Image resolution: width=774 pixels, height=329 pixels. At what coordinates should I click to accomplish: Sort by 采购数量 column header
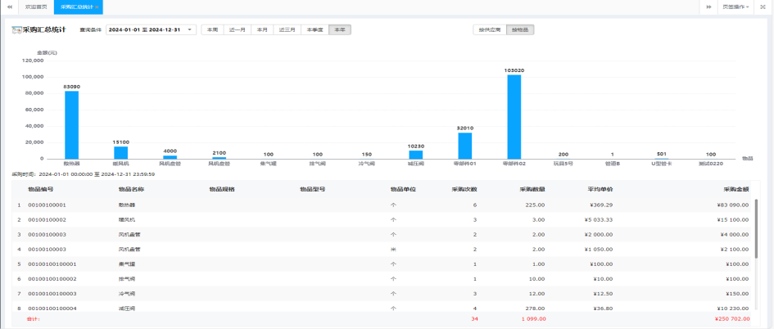click(532, 189)
